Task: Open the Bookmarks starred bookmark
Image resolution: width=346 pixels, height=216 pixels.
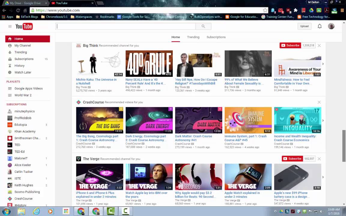Action: point(105,17)
